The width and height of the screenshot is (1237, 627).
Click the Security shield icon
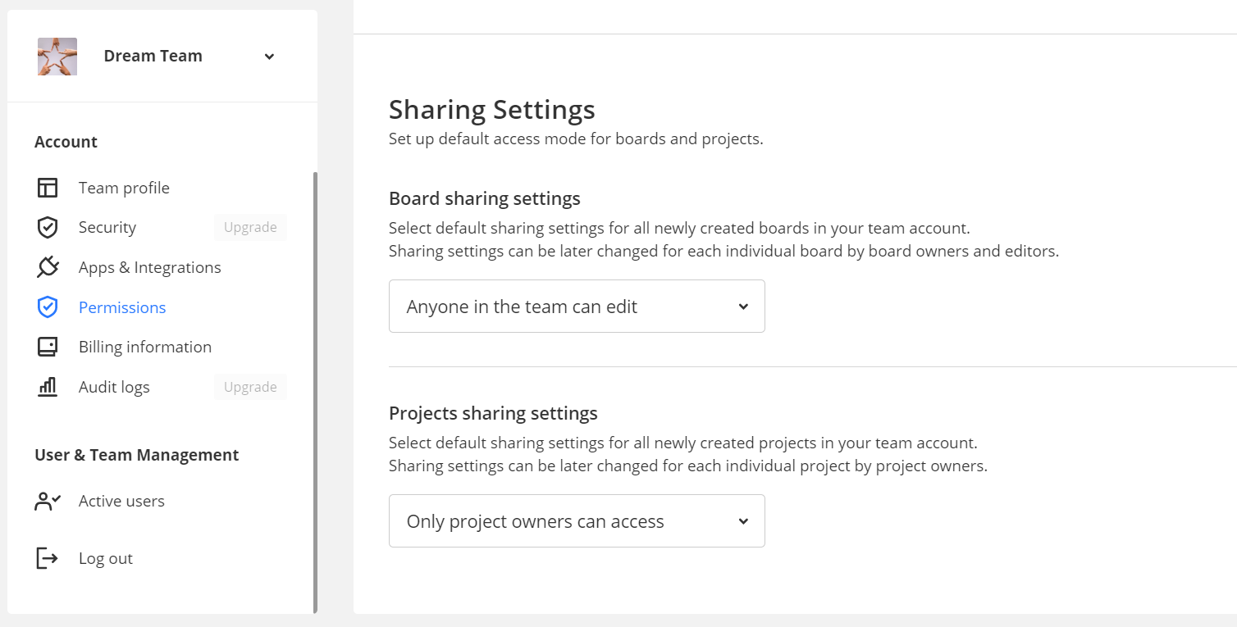48,227
